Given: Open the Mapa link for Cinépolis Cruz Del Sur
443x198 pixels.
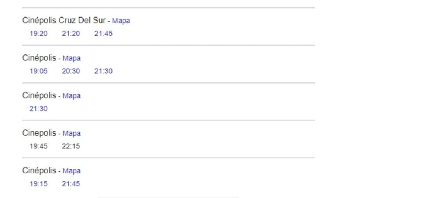Looking at the screenshot, I should tap(121, 21).
